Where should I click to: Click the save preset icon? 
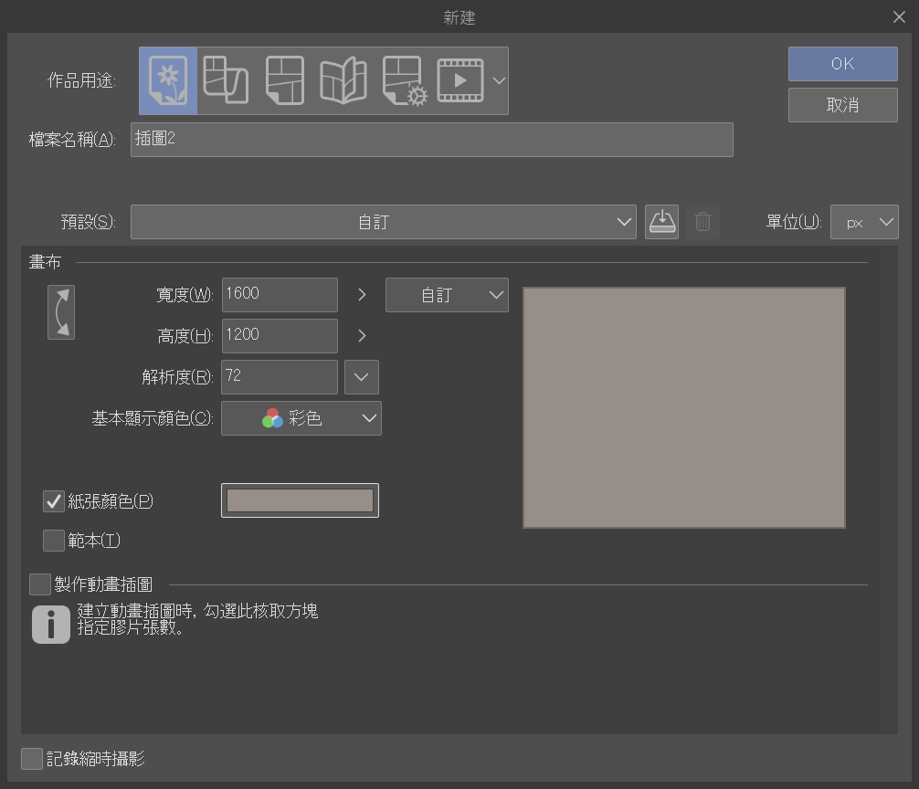coord(661,222)
